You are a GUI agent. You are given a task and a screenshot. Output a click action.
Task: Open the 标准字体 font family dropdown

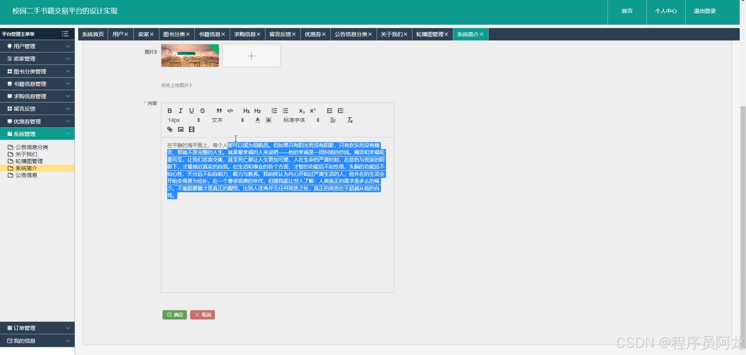[301, 120]
